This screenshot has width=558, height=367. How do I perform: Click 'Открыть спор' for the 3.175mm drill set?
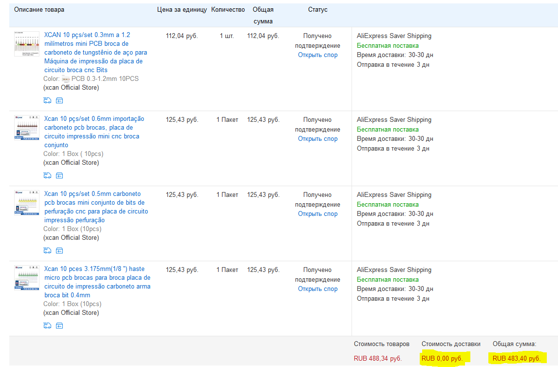(x=317, y=289)
